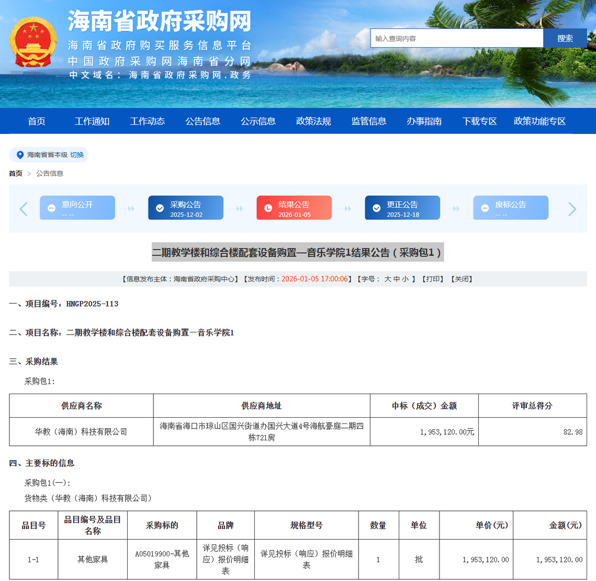This screenshot has height=581, width=596.
Task: Click the right arrow of timeline
Action: click(x=572, y=209)
